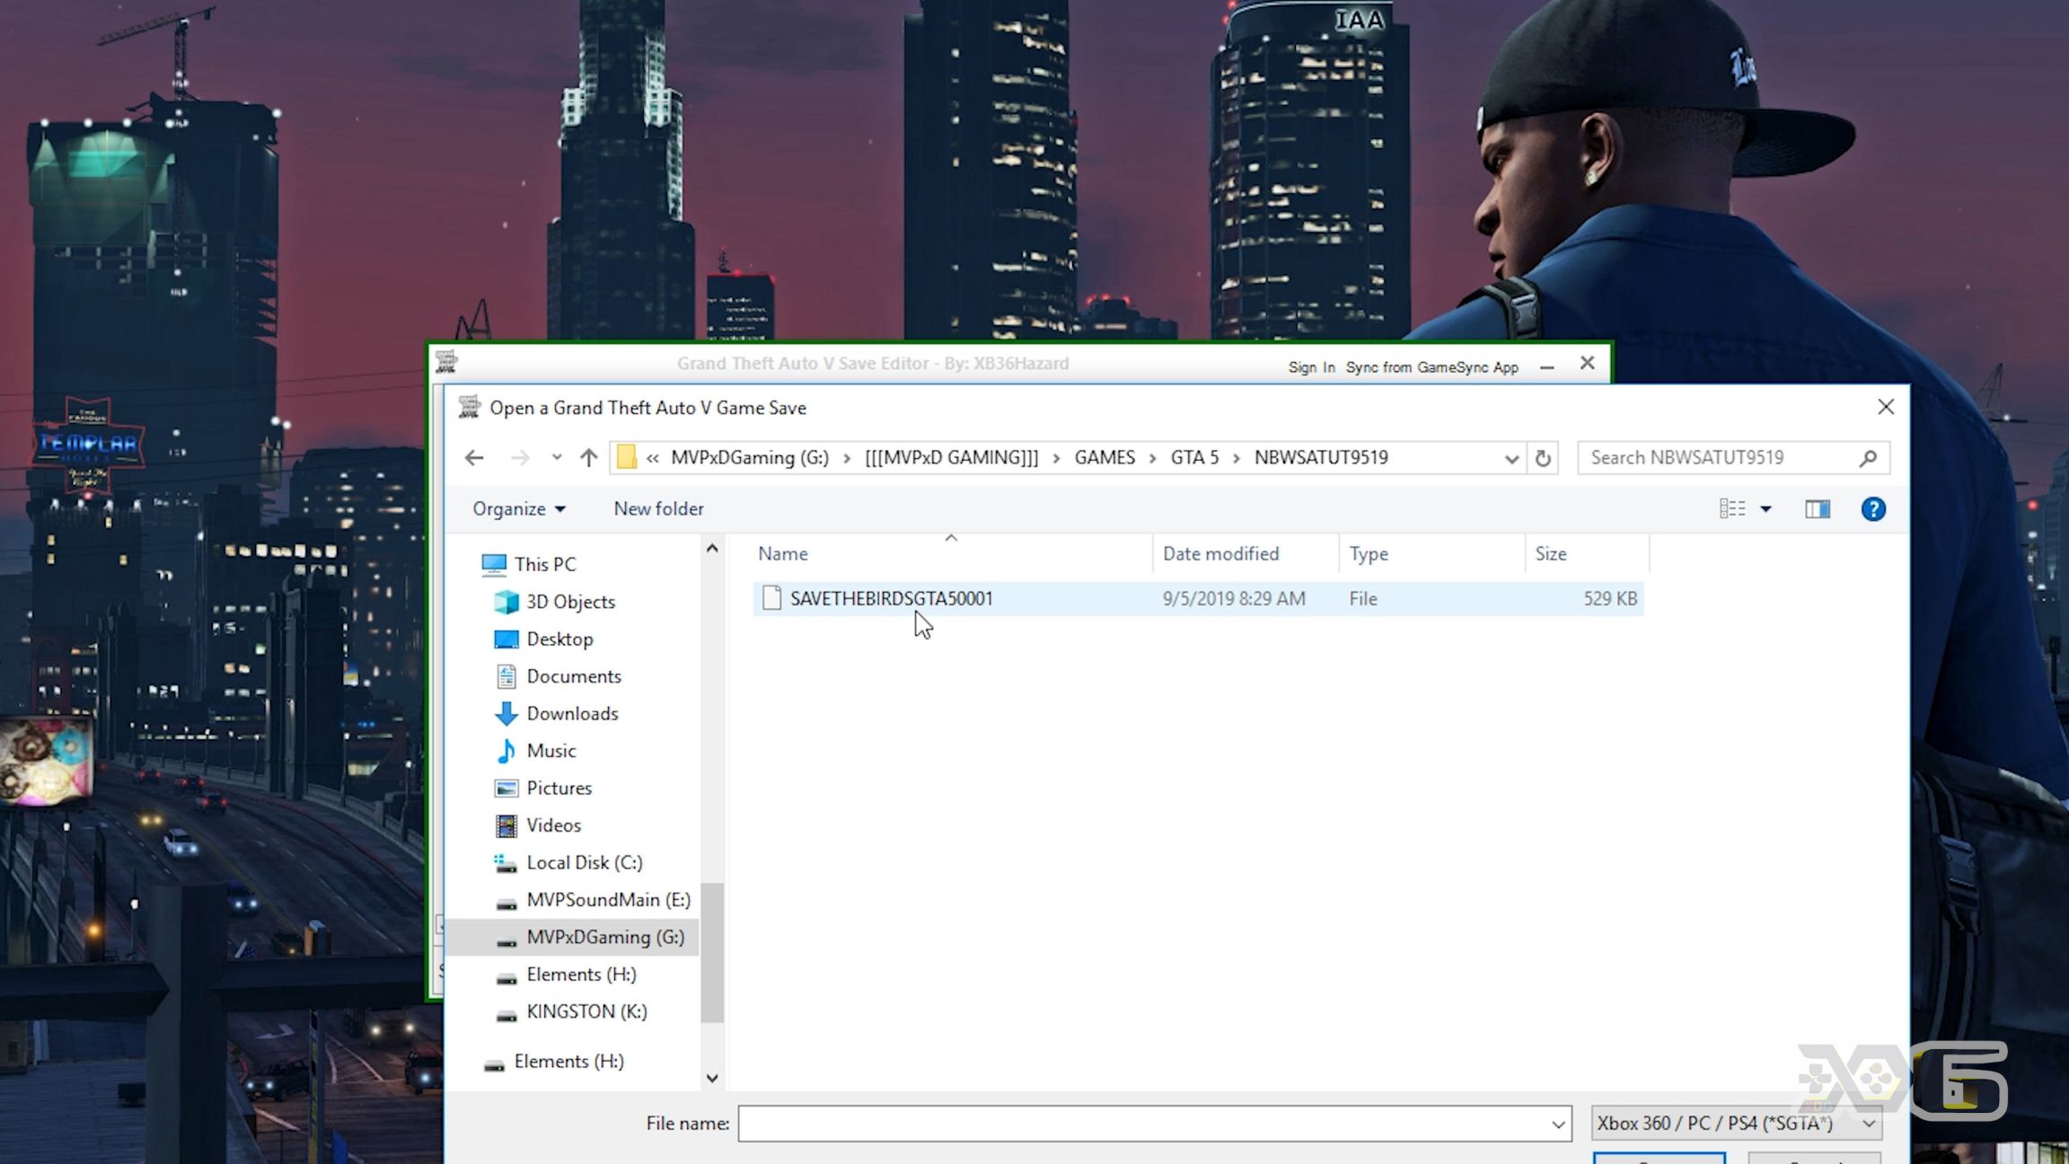
Task: Minimize the Save Editor window
Action: click(x=1546, y=366)
